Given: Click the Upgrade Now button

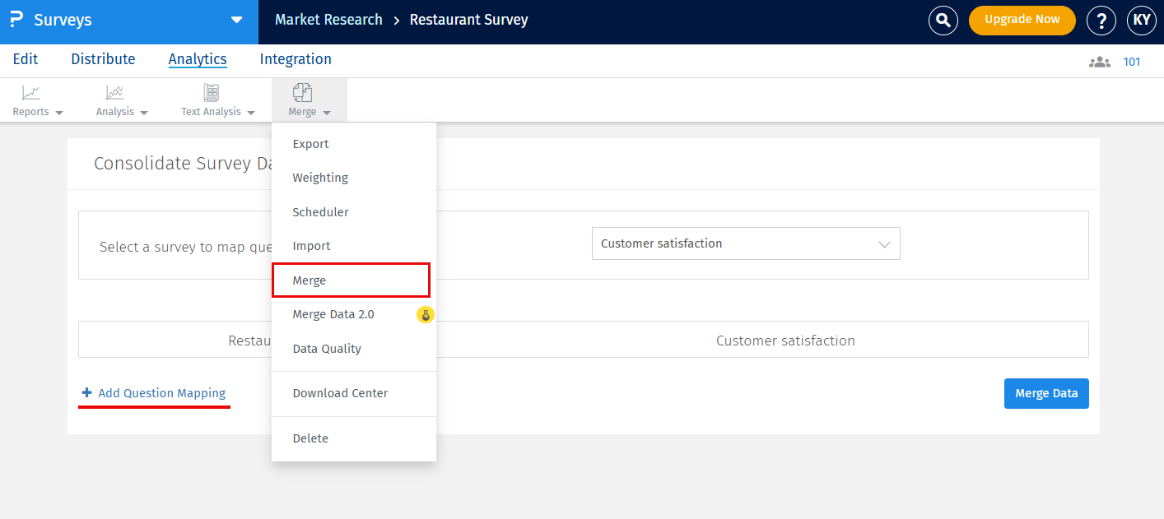Looking at the screenshot, I should (1022, 20).
